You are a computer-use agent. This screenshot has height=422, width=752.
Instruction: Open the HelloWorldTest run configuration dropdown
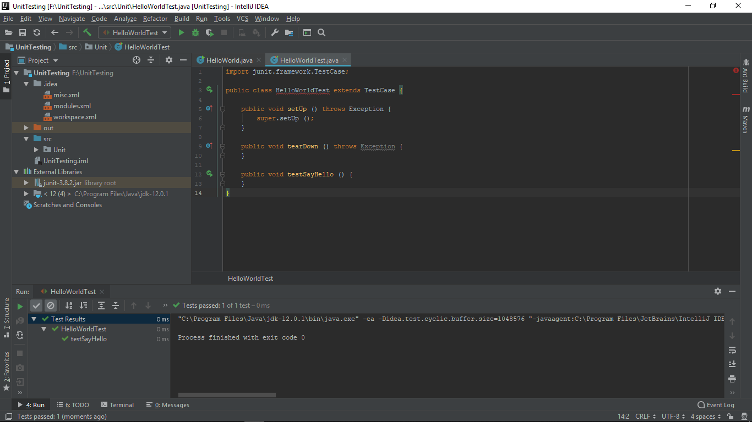tap(135, 33)
